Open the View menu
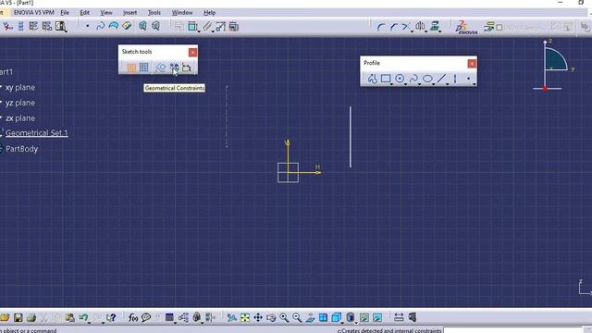Viewport: 592px width, 333px height. [x=106, y=12]
